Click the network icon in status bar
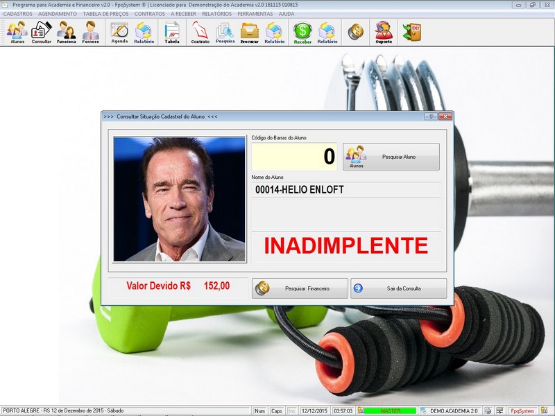This screenshot has width=555, height=416. pyautogui.click(x=499, y=410)
